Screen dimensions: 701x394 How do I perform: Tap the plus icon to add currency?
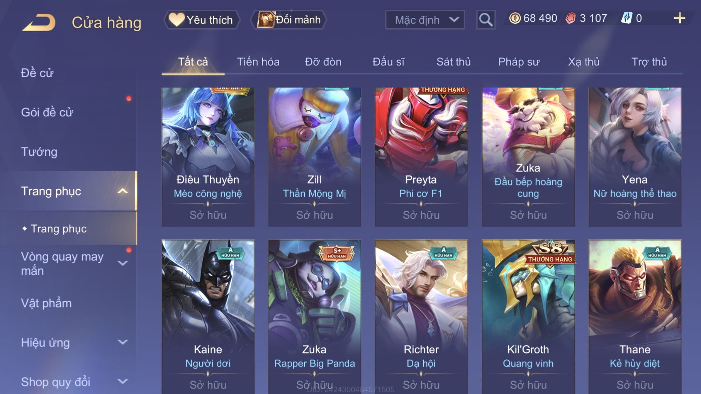tap(679, 18)
